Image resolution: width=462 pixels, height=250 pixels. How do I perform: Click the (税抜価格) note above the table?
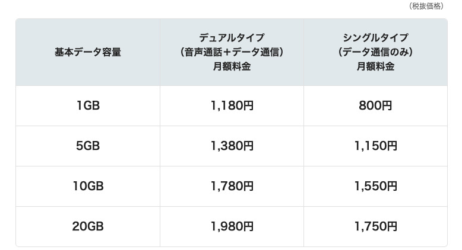426,6
